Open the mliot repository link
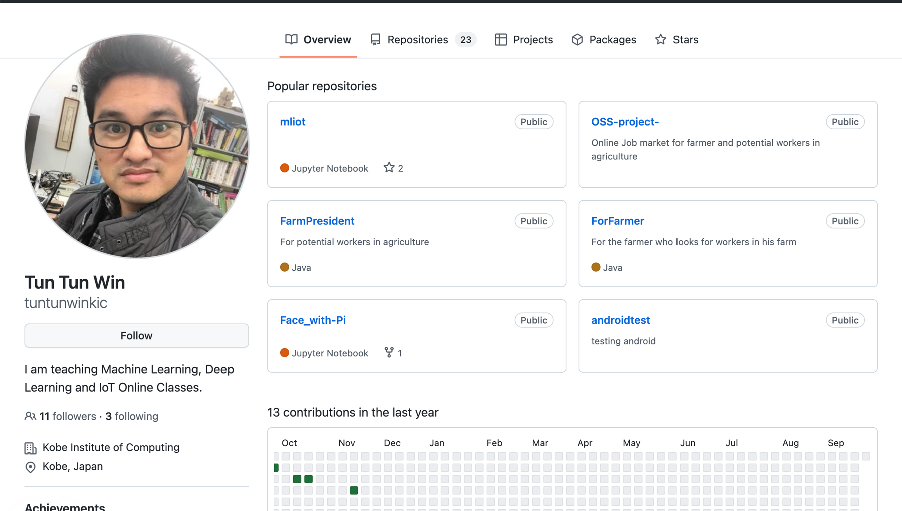Image resolution: width=902 pixels, height=511 pixels. click(x=293, y=122)
